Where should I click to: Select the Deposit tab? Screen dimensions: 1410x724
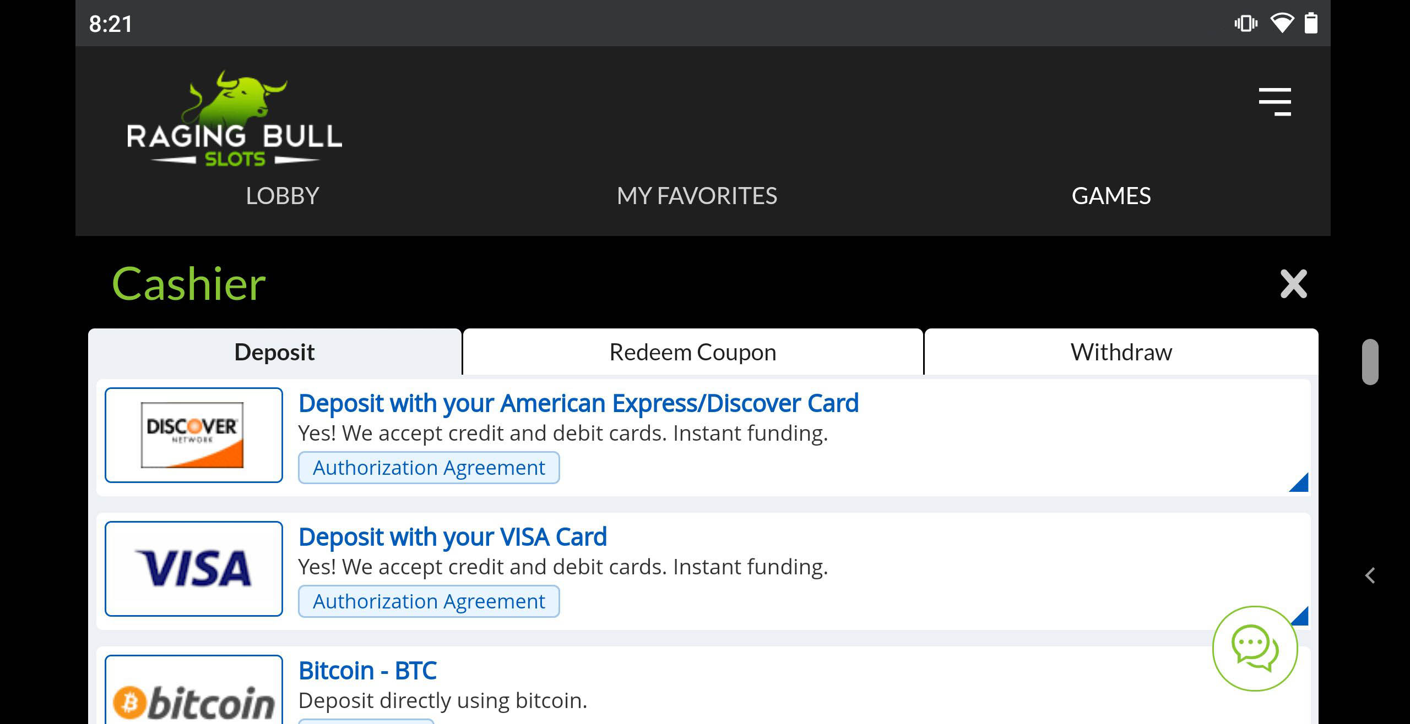[x=274, y=352]
